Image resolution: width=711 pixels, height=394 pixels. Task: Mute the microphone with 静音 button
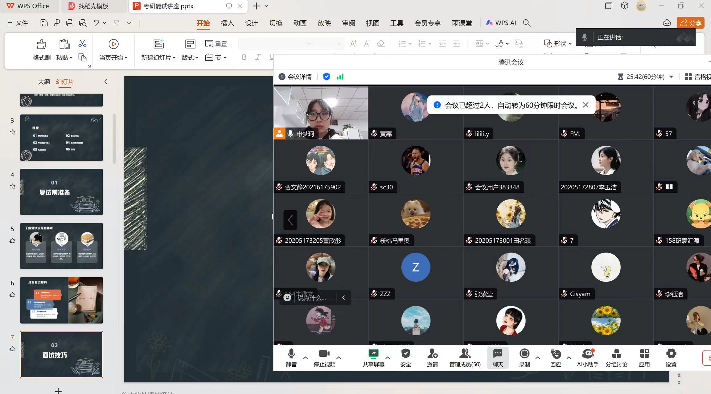[291, 354]
